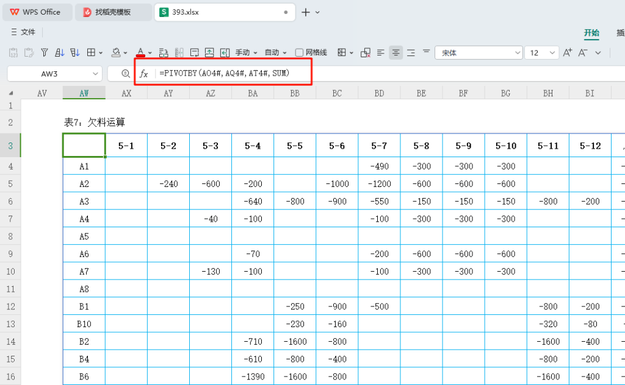625x385 pixels.
Task: Click the insert row upward-arrow icon
Action: 209,52
